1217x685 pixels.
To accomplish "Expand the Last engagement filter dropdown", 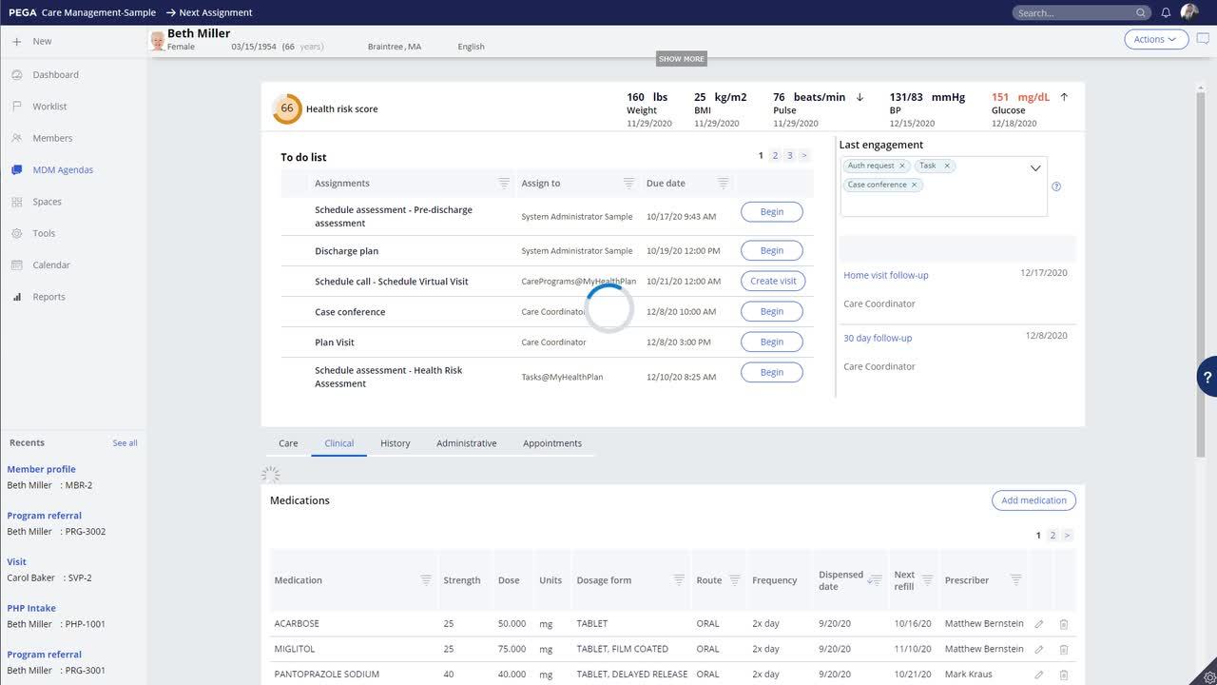I will tap(1035, 168).
